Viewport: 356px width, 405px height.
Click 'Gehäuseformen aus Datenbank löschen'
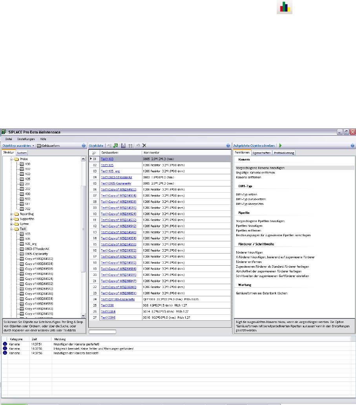tap(261, 293)
